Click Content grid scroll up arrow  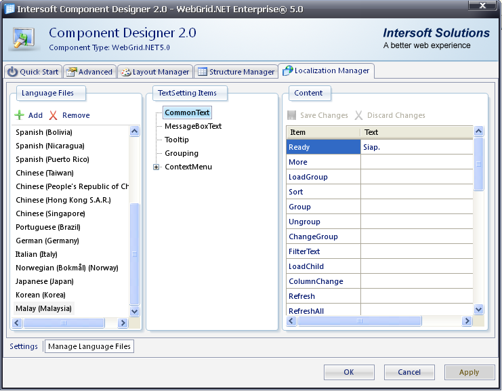click(479, 131)
